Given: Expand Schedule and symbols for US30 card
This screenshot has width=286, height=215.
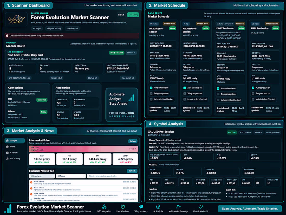Looking at the screenshot, I should point(265,109).
